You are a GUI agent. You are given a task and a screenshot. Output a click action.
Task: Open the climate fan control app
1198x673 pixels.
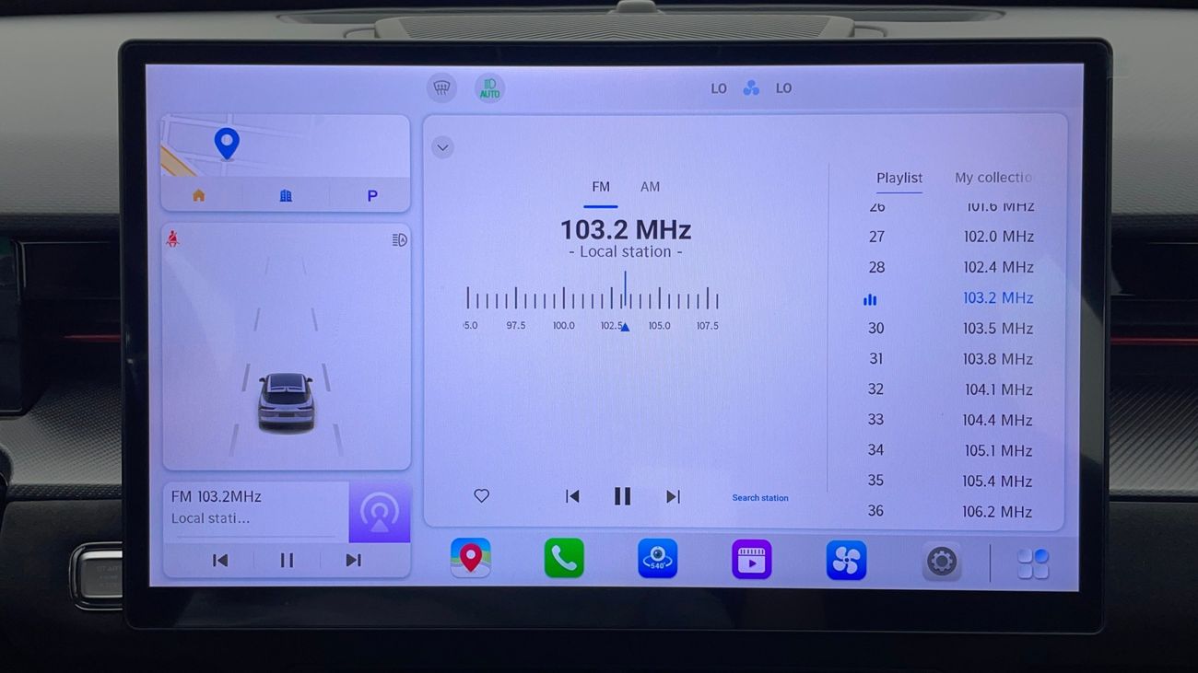pyautogui.click(x=846, y=560)
